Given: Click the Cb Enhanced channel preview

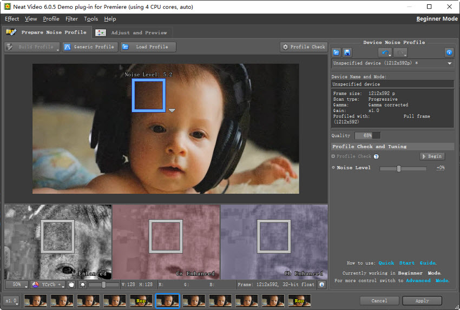Looking at the screenshot, I should [x=274, y=242].
